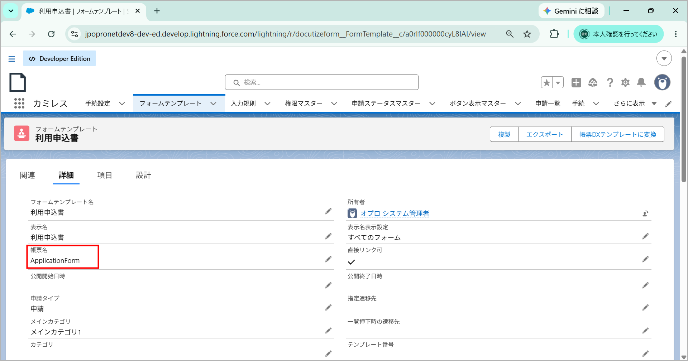
Task: Expand the 手続設定 navigation chevron
Action: (122, 104)
